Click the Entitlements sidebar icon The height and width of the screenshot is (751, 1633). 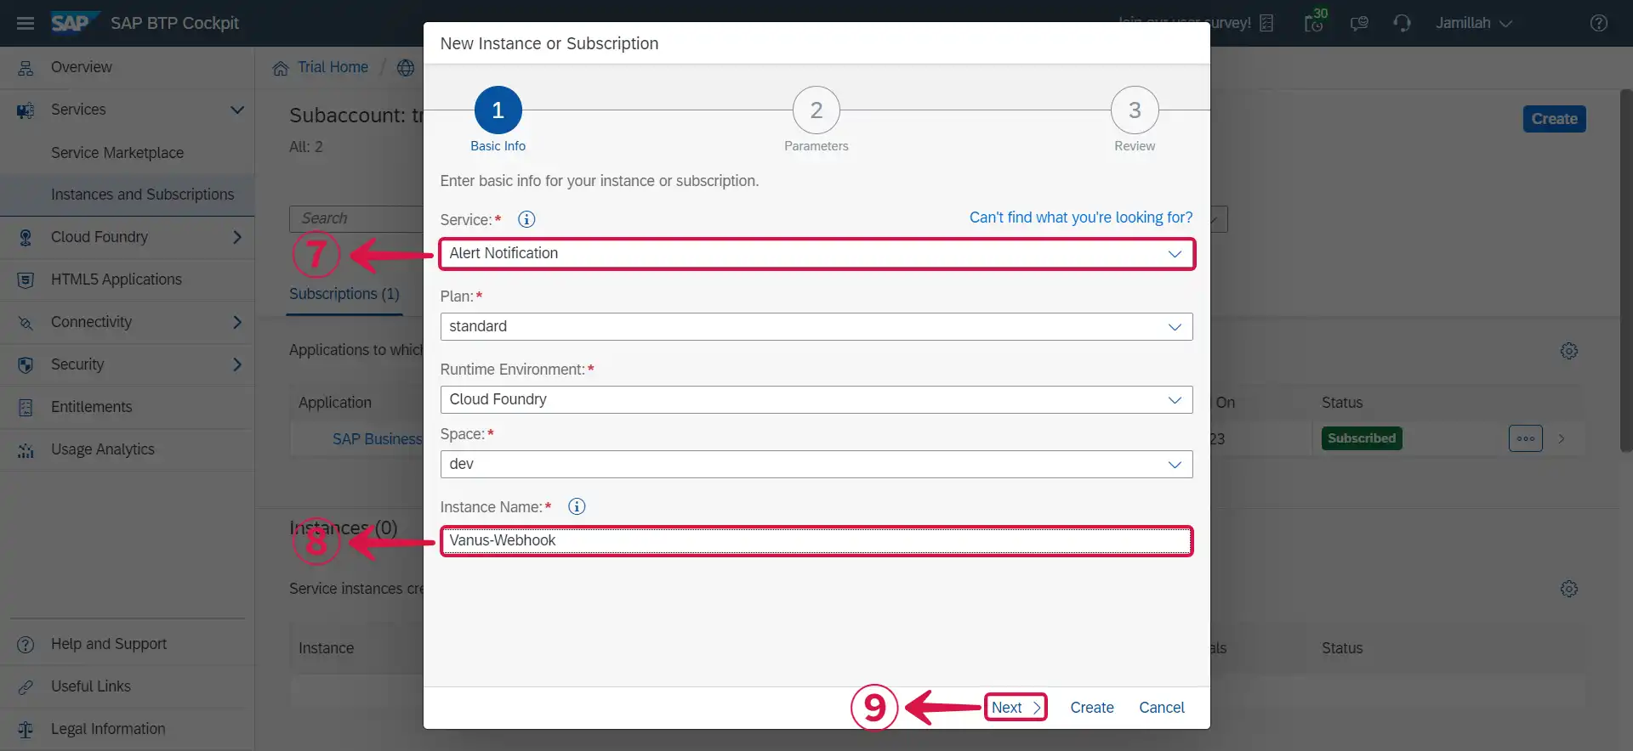click(x=26, y=407)
